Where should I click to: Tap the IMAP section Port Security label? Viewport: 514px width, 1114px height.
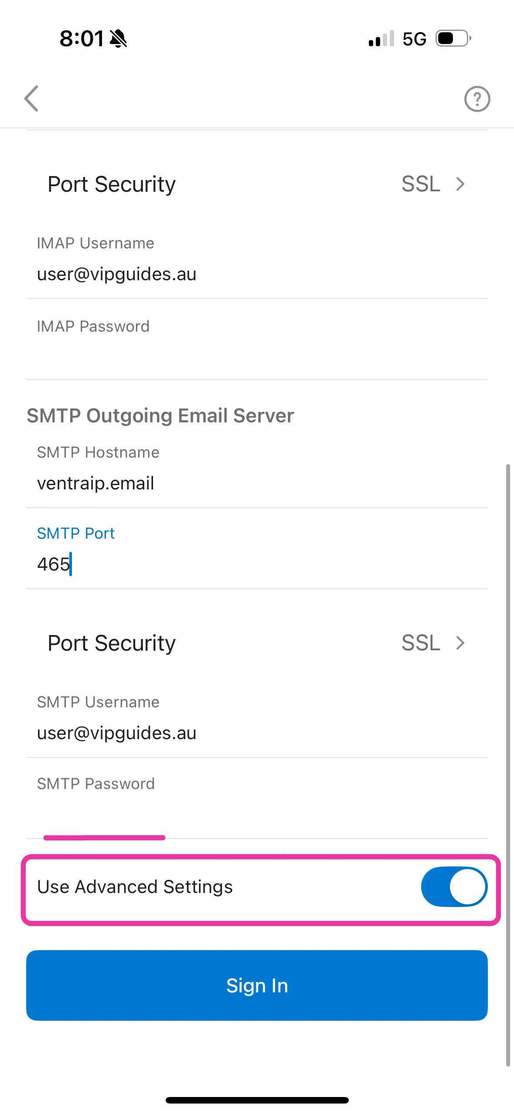112,184
